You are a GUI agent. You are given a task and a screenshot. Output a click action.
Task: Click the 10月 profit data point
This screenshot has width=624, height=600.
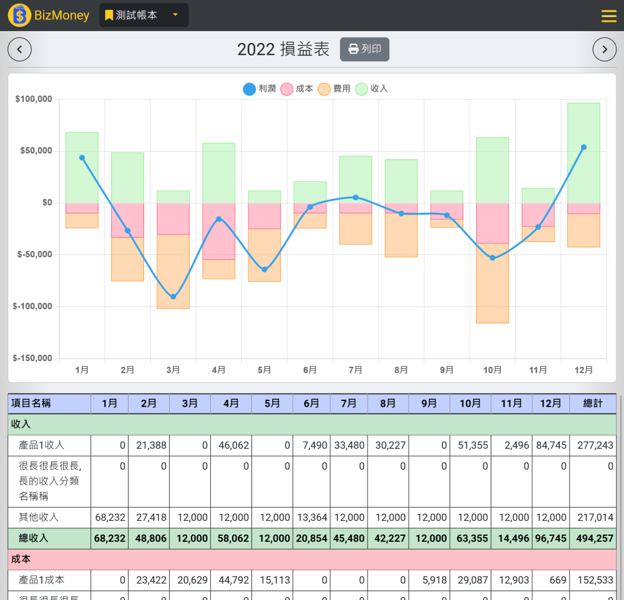(x=493, y=258)
